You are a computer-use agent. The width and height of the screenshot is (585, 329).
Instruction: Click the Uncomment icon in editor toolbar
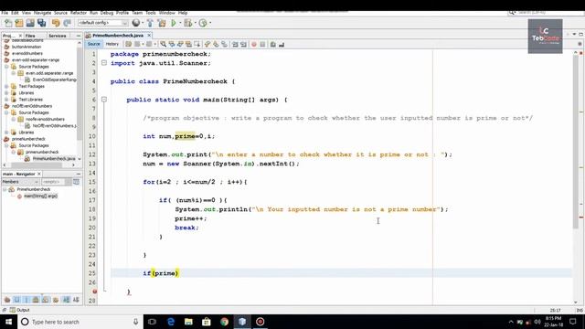click(x=282, y=45)
